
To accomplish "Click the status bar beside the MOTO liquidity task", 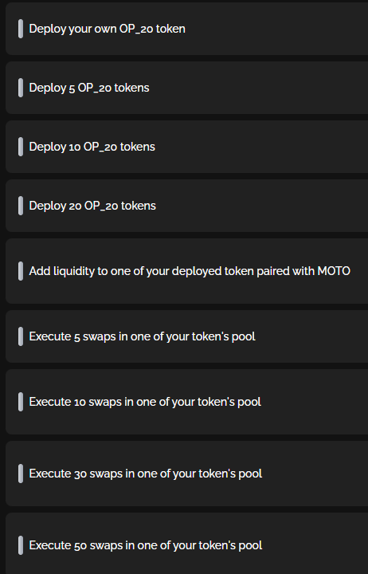I will (21, 271).
